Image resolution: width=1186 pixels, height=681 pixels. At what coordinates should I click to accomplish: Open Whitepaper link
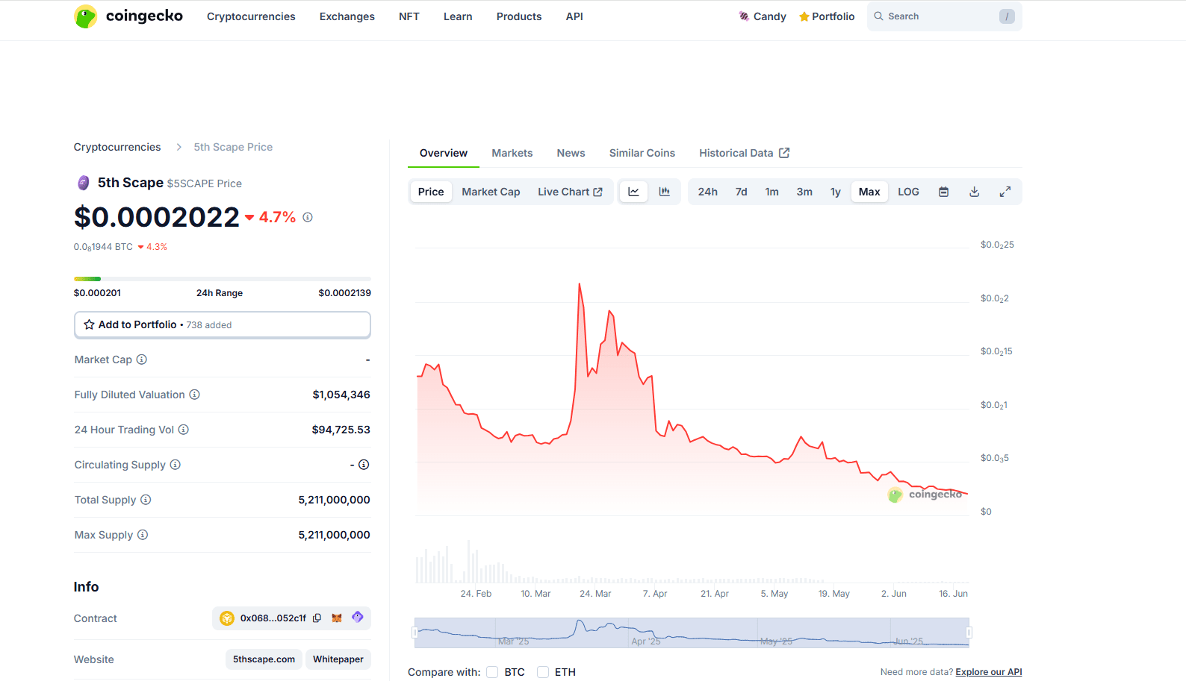pyautogui.click(x=338, y=659)
